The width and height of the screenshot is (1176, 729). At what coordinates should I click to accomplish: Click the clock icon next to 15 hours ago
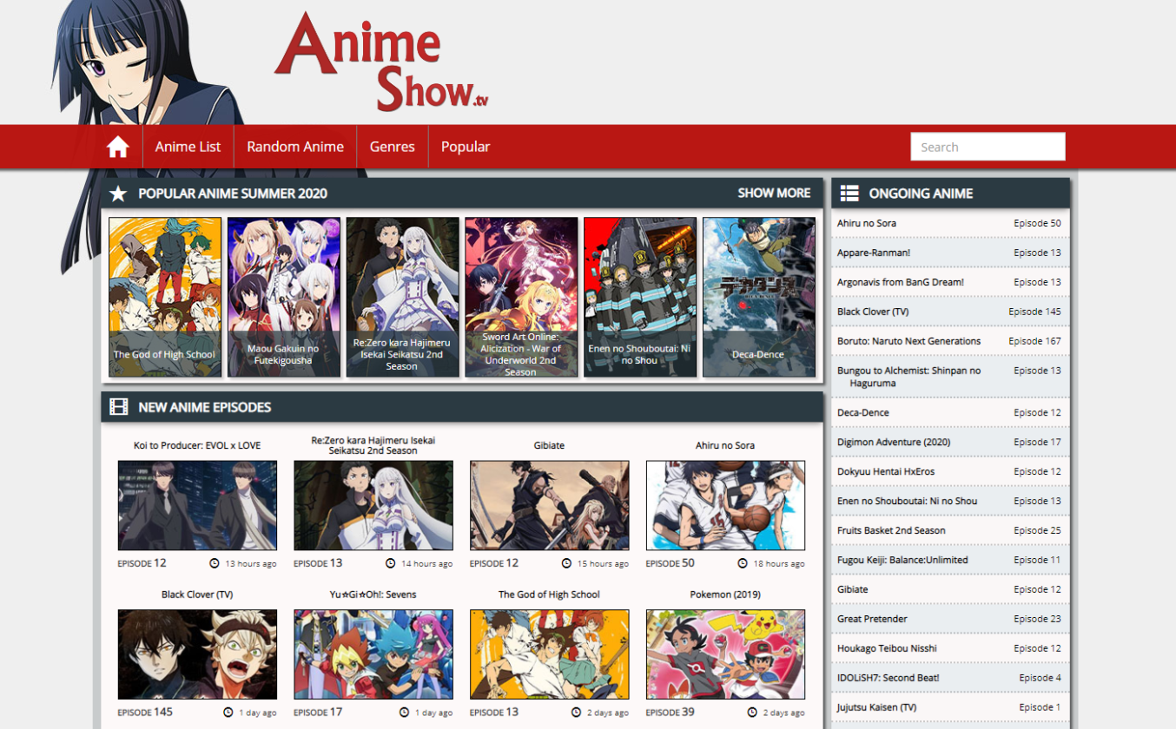[x=566, y=563]
